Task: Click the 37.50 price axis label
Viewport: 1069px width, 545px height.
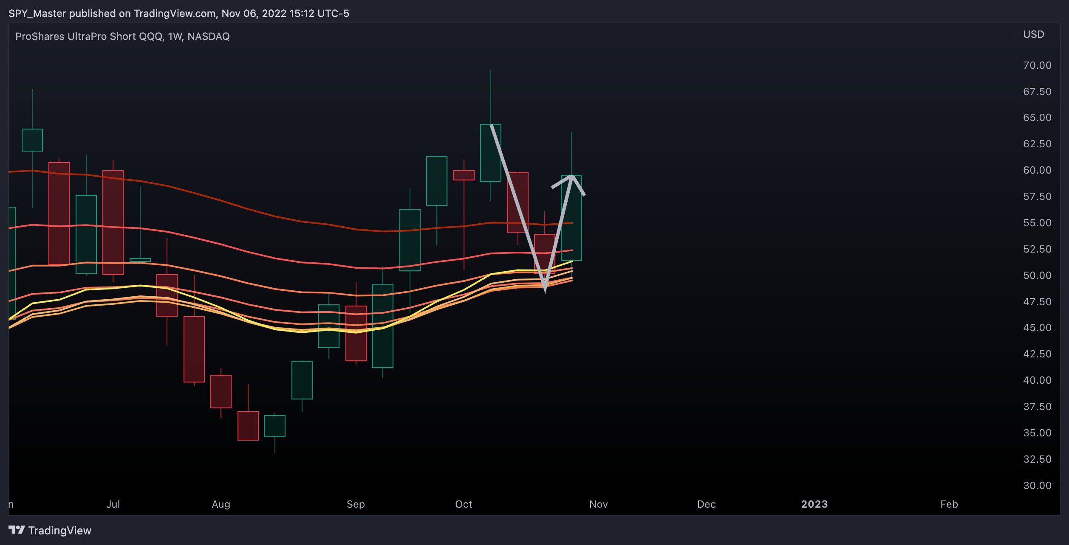Action: [1037, 407]
